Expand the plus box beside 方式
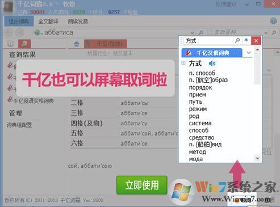280x207 pixels. [183, 63]
